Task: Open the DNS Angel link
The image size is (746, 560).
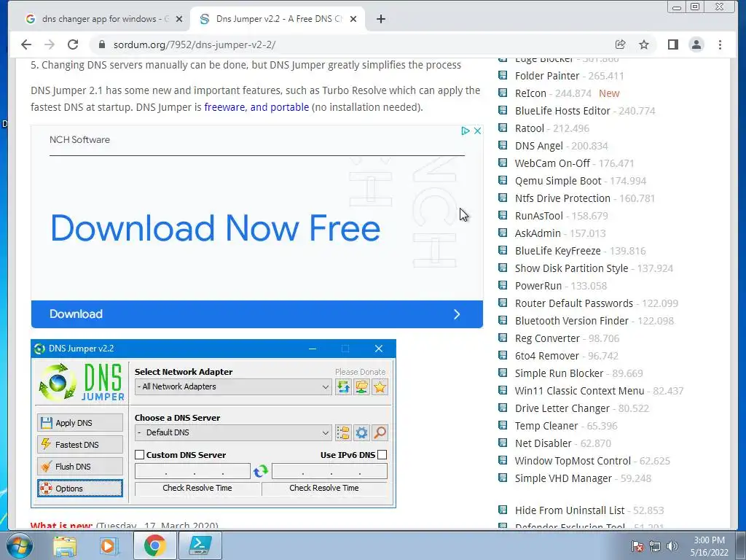Action: click(538, 146)
